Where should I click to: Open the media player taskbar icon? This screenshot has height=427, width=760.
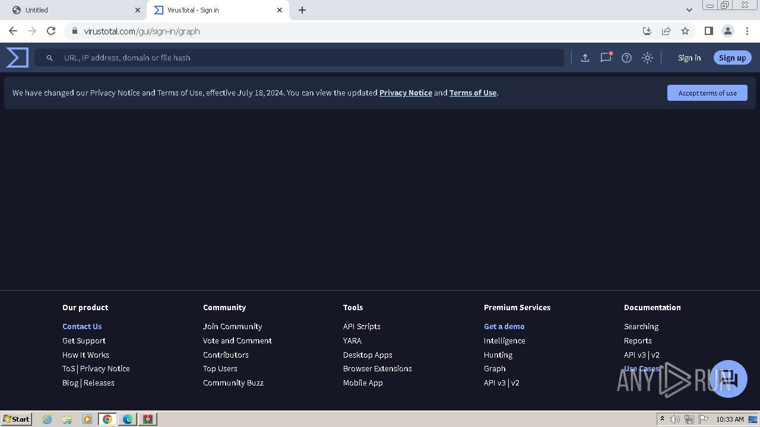pos(87,419)
